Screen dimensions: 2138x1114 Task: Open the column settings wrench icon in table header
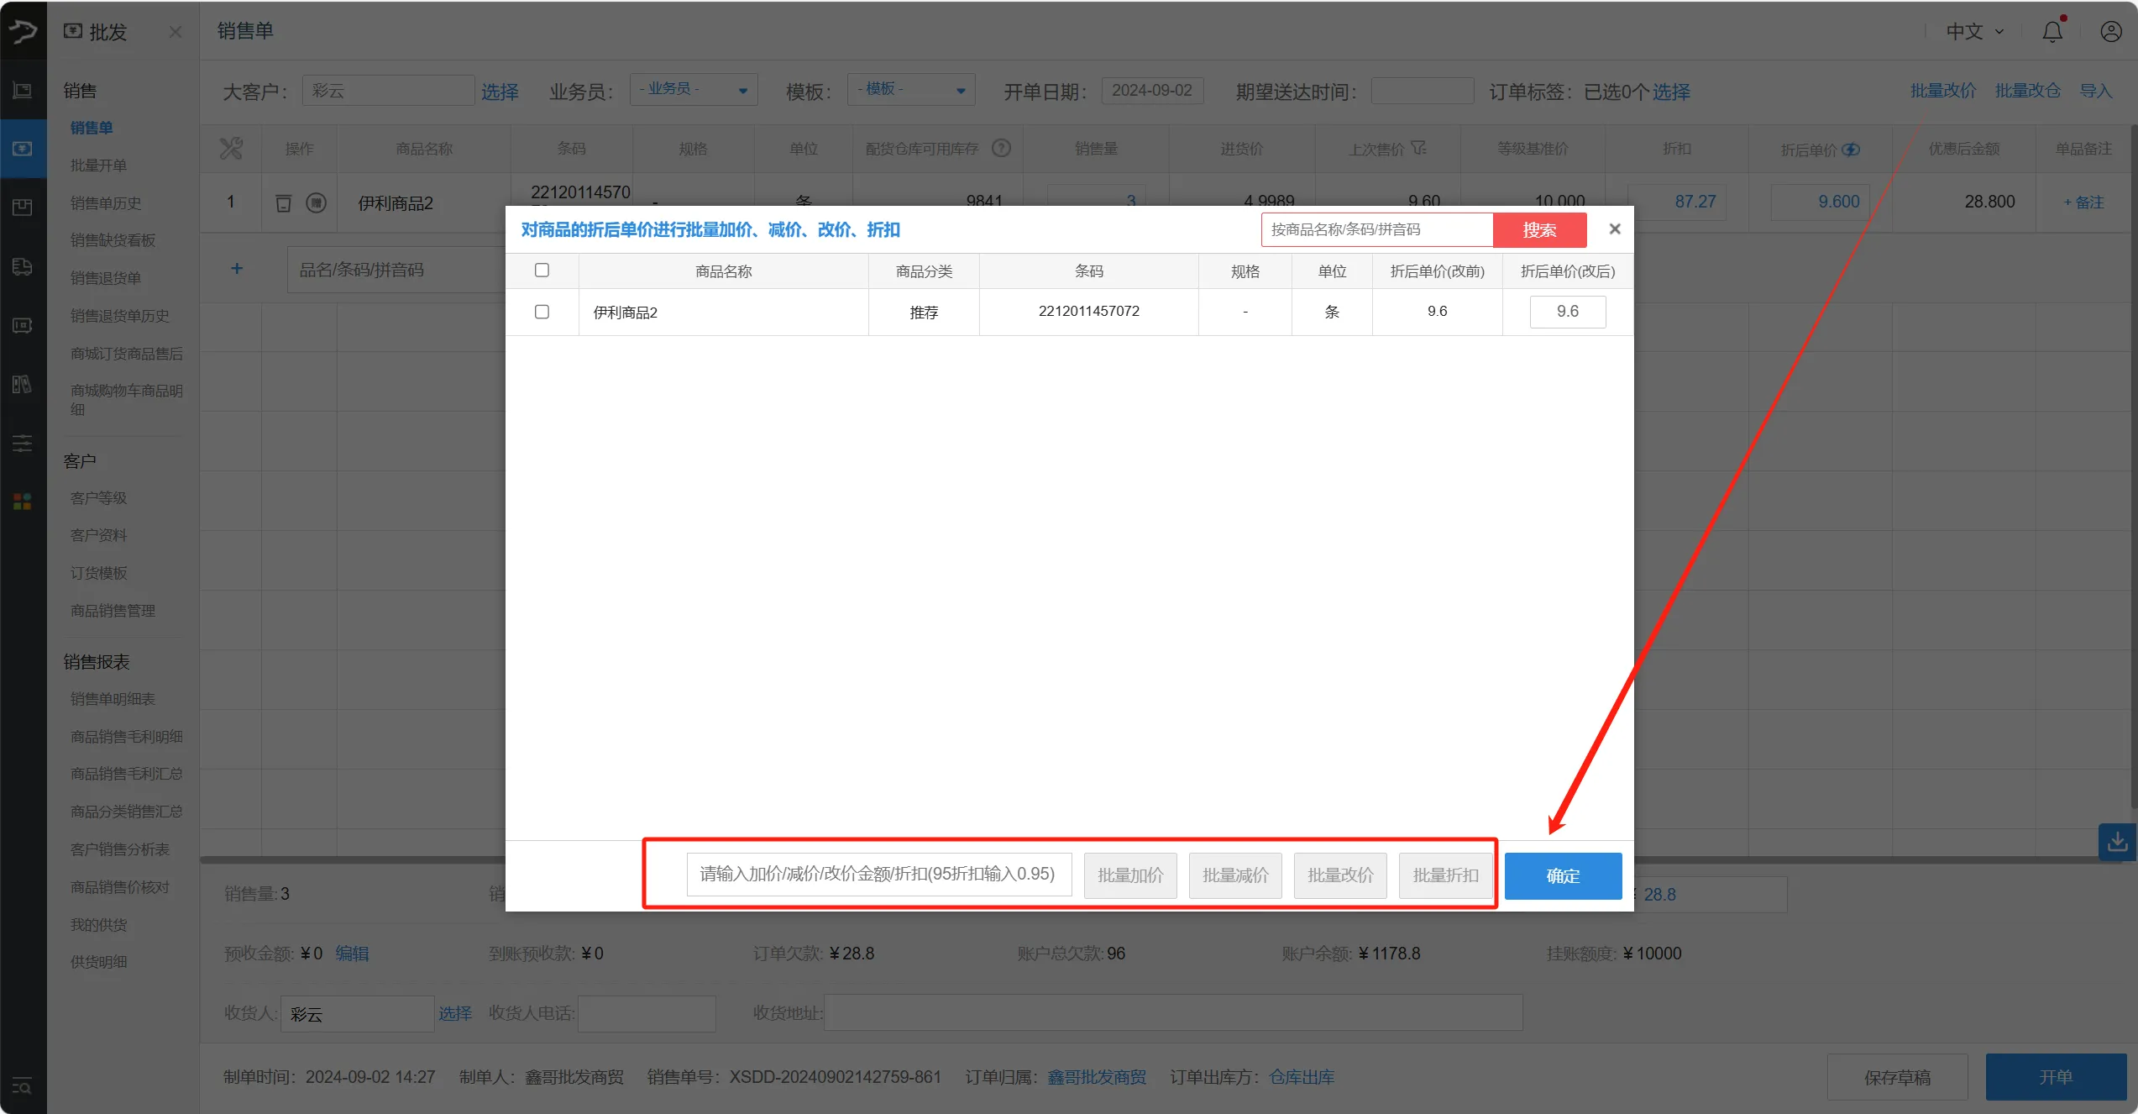click(231, 149)
